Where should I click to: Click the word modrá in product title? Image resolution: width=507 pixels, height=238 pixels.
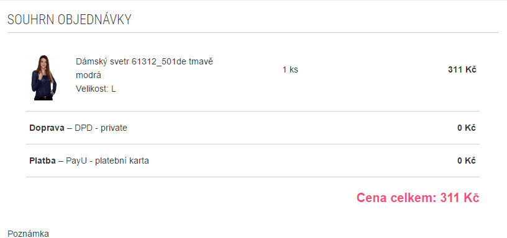point(89,76)
